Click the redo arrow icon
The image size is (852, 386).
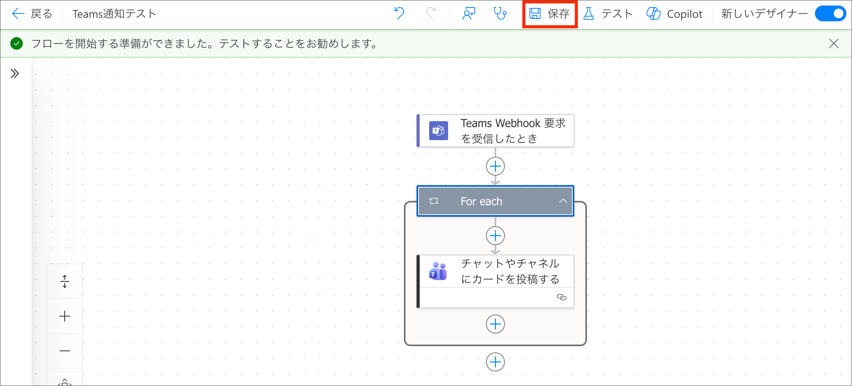(431, 14)
